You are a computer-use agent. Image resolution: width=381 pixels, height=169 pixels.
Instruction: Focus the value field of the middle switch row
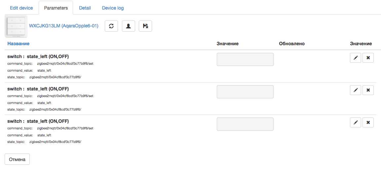point(245,92)
